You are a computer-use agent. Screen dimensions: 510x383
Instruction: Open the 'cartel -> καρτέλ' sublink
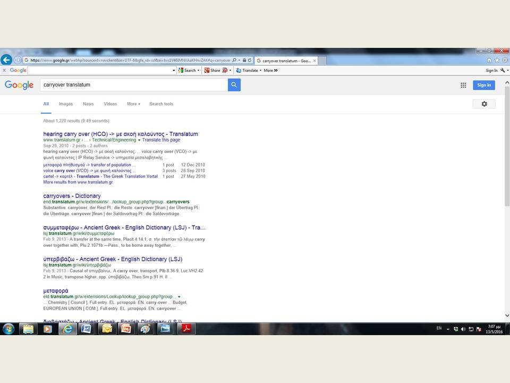coord(100,176)
